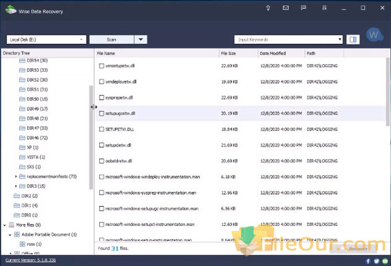Open the Scan options dropdown arrow

coord(140,40)
